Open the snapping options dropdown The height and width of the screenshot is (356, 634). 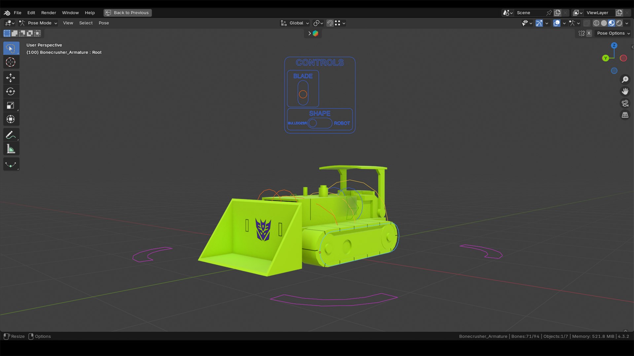(340, 23)
